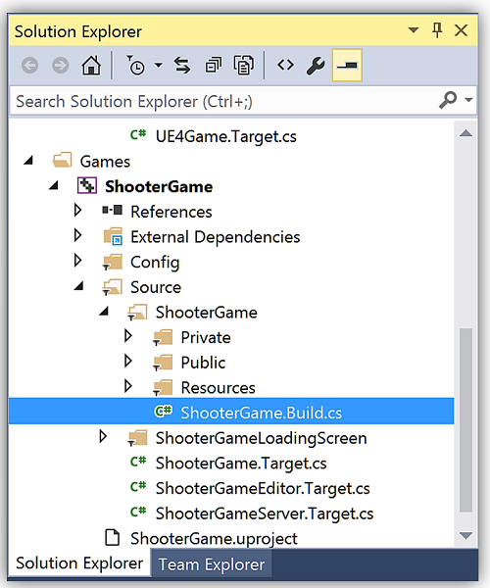The height and width of the screenshot is (588, 490).
Task: Click the Home toolbar icon
Action: (x=91, y=66)
